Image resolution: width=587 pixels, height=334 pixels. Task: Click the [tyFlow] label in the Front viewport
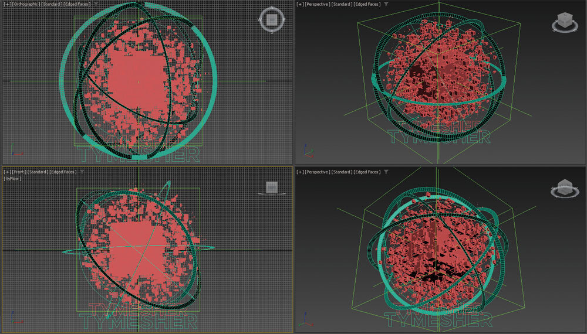(13, 179)
